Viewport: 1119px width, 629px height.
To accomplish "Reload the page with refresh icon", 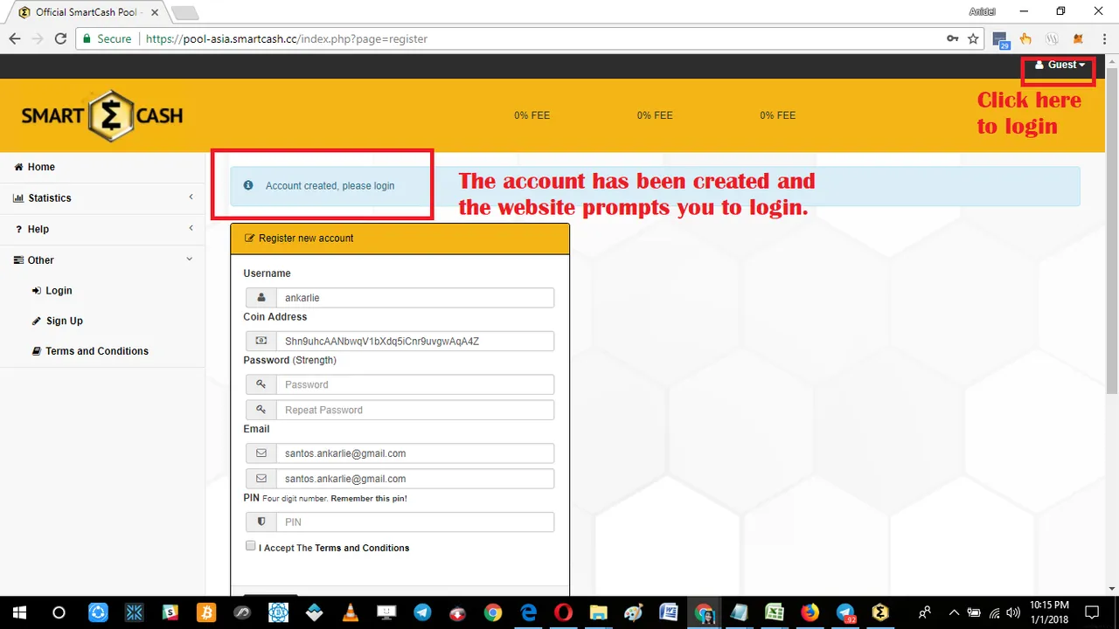I will coord(60,39).
